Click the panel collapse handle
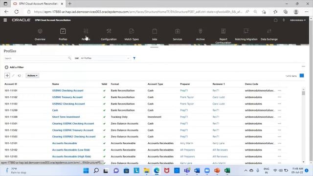The height and width of the screenshot is (176, 313). 155,47
